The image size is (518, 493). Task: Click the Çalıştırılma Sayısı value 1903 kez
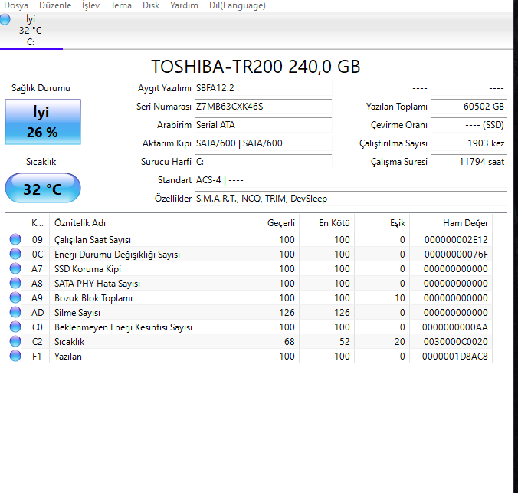469,143
